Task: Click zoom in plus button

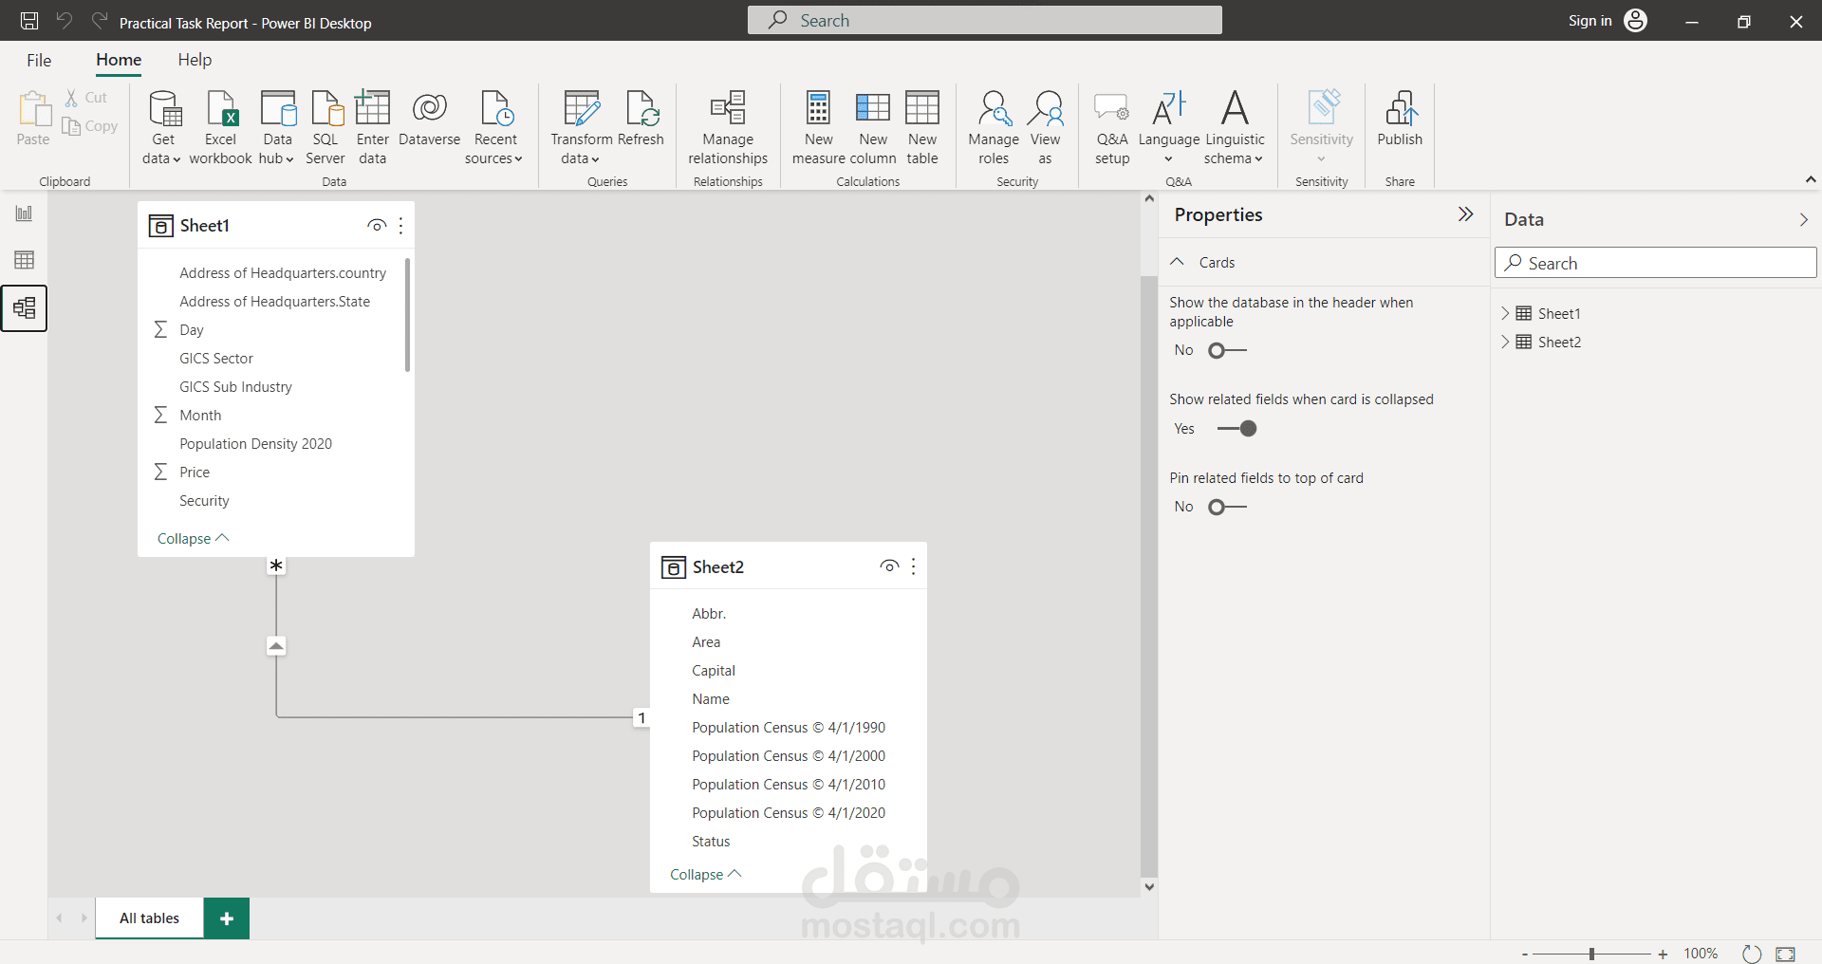Action: [x=1663, y=955]
